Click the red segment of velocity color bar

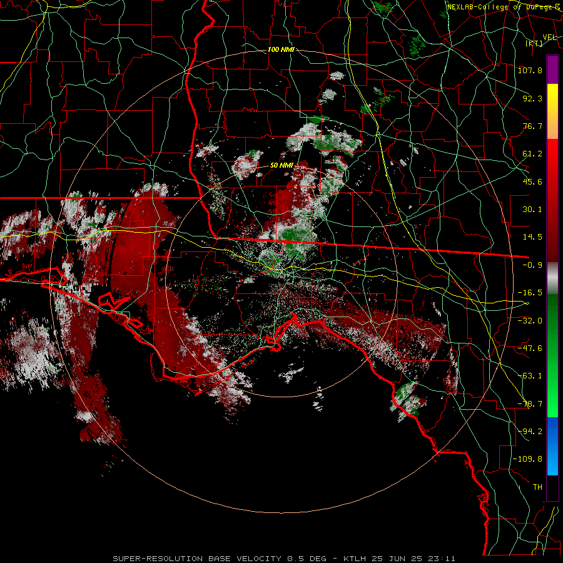click(552, 200)
